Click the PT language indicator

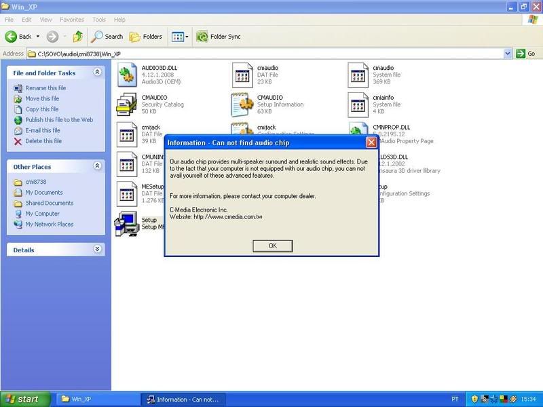click(455, 400)
